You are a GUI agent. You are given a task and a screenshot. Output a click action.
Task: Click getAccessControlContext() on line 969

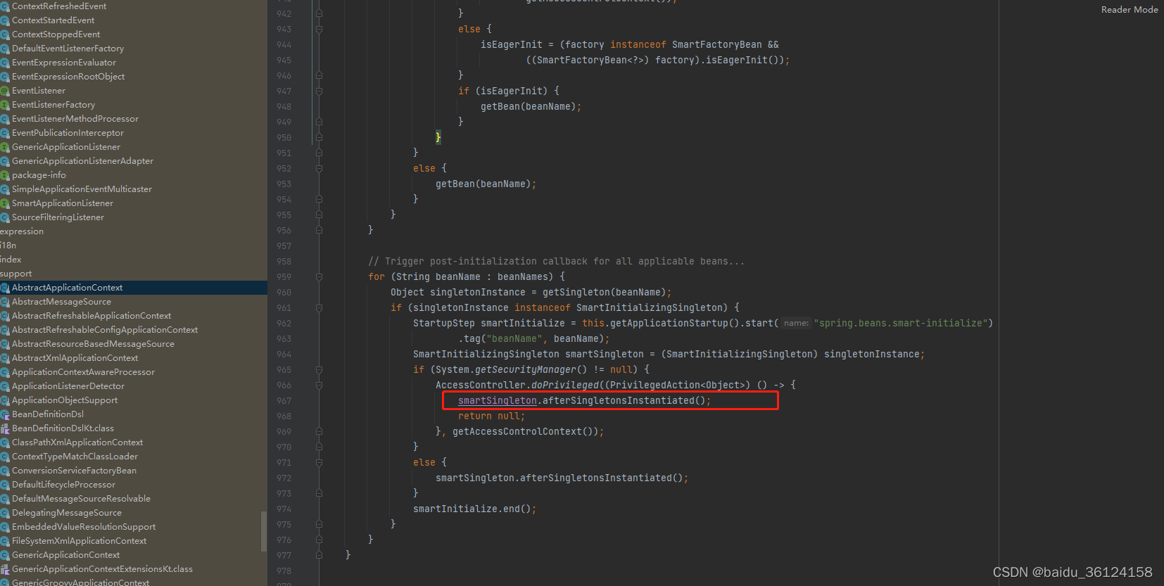pyautogui.click(x=525, y=431)
